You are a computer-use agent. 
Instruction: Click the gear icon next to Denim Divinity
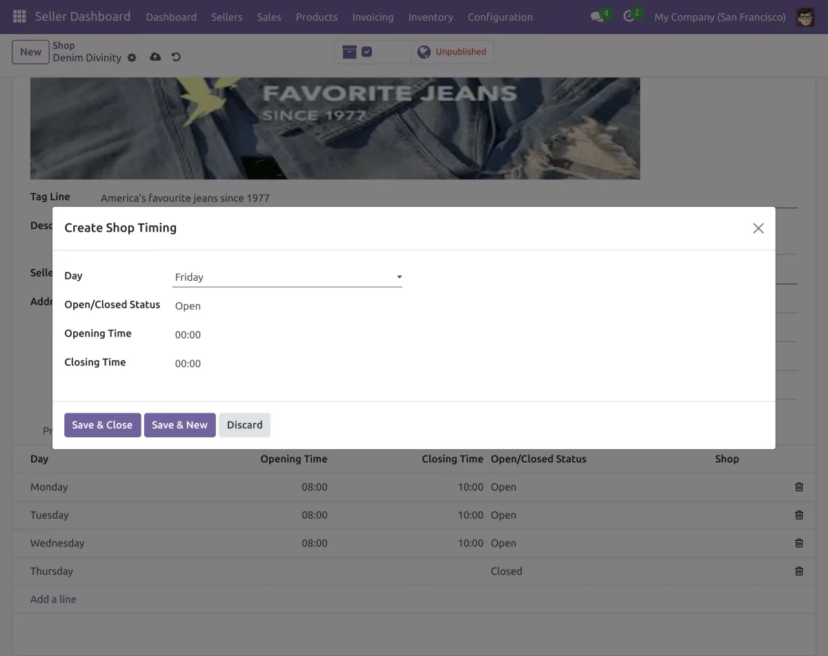coord(131,58)
